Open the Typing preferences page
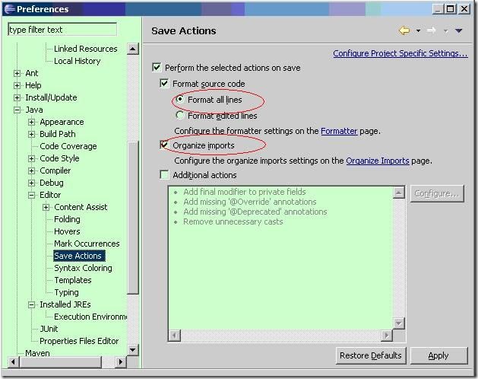478x379 pixels. 66,292
